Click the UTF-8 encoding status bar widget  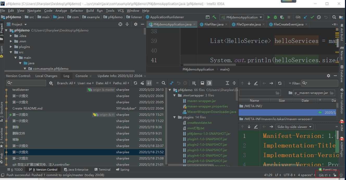(289, 175)
